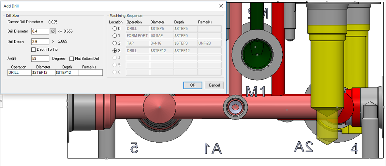
Task: Select machining sequence location 0
Action: point(114,29)
